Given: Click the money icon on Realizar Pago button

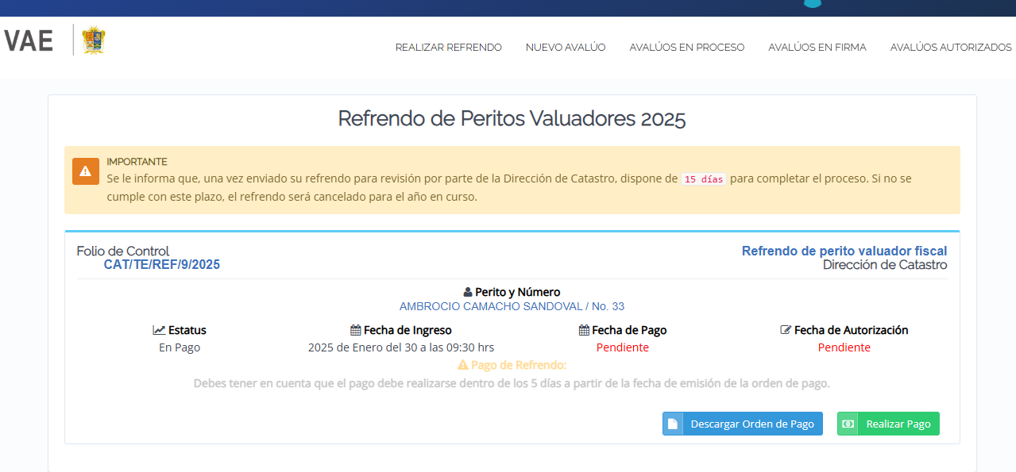Looking at the screenshot, I should tap(848, 424).
